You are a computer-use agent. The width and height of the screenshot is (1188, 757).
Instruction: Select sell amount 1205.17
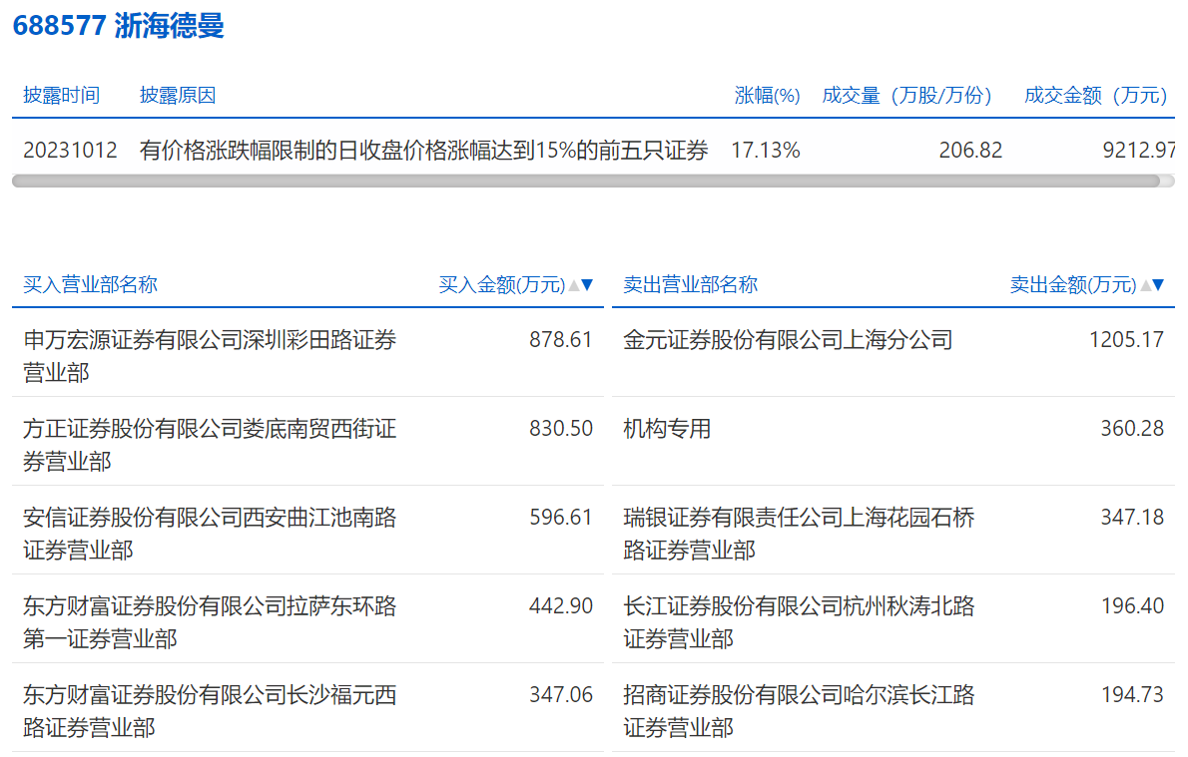1127,339
